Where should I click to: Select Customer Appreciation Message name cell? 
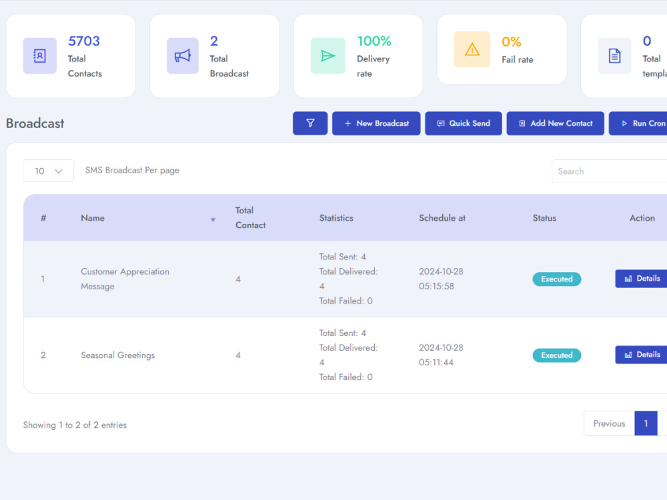(x=125, y=279)
